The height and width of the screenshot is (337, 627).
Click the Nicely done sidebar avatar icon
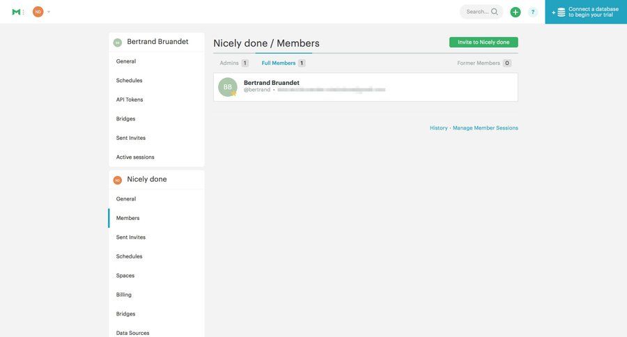point(118,180)
